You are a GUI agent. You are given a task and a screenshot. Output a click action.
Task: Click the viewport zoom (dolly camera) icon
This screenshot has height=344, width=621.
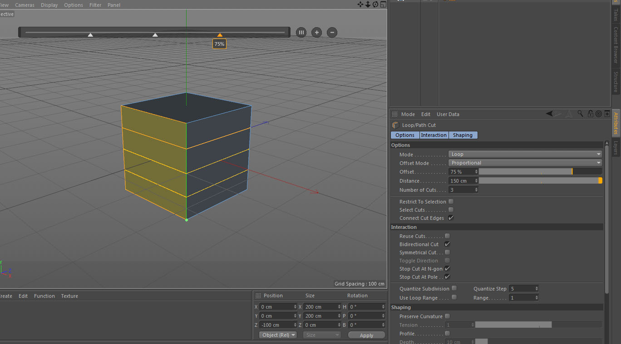pyautogui.click(x=368, y=5)
